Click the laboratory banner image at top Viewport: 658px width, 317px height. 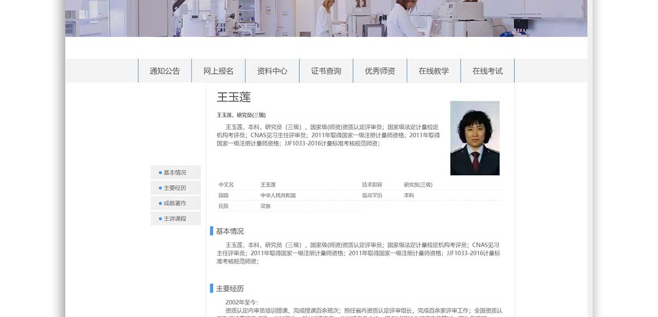326,18
